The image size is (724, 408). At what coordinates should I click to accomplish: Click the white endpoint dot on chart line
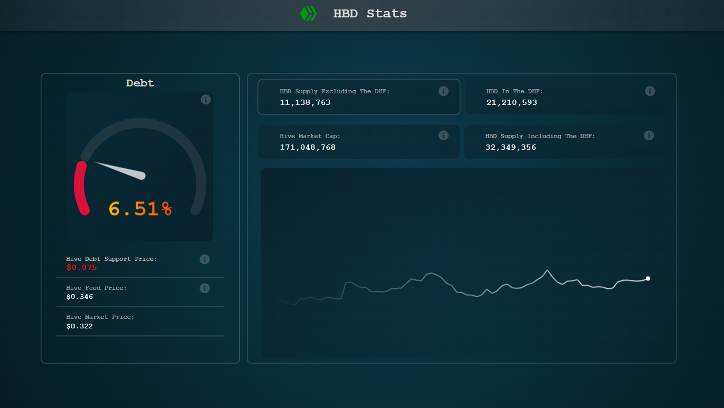pyautogui.click(x=648, y=278)
